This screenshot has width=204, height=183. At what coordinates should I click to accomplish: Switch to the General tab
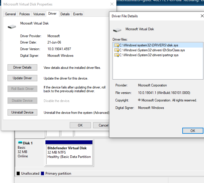10,14
